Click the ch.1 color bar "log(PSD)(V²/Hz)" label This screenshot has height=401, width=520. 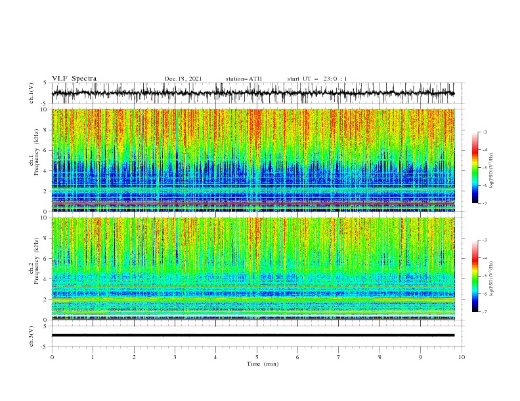point(491,171)
